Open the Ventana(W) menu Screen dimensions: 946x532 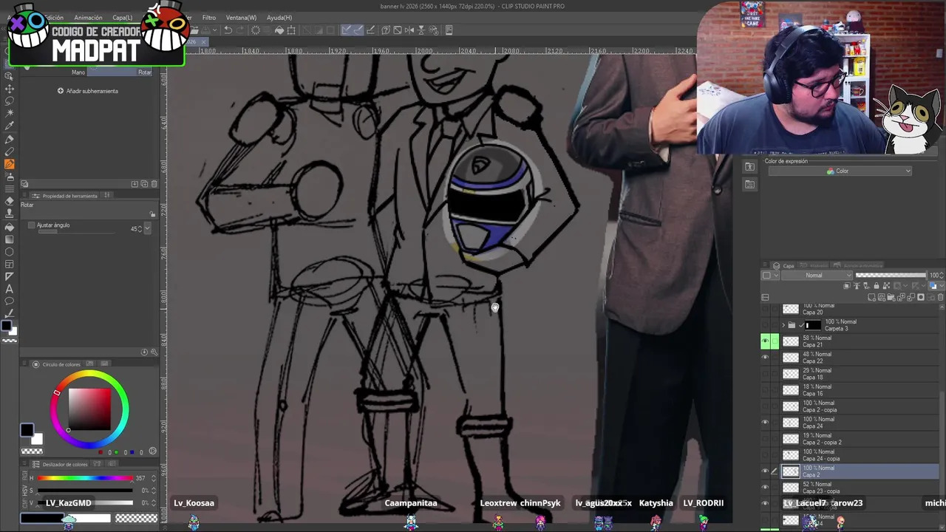[x=241, y=17]
